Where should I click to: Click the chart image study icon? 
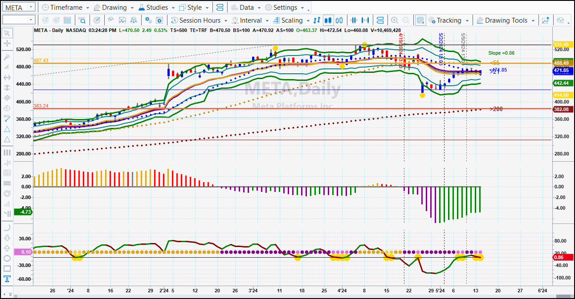(x=122, y=20)
